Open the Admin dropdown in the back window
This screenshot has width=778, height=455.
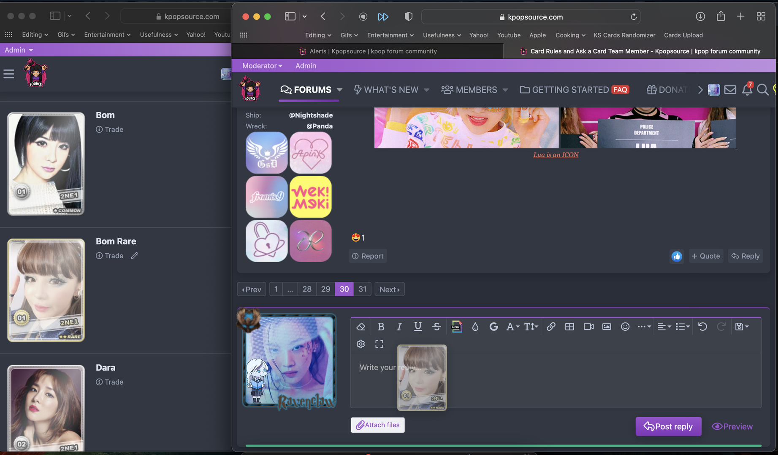pyautogui.click(x=19, y=50)
